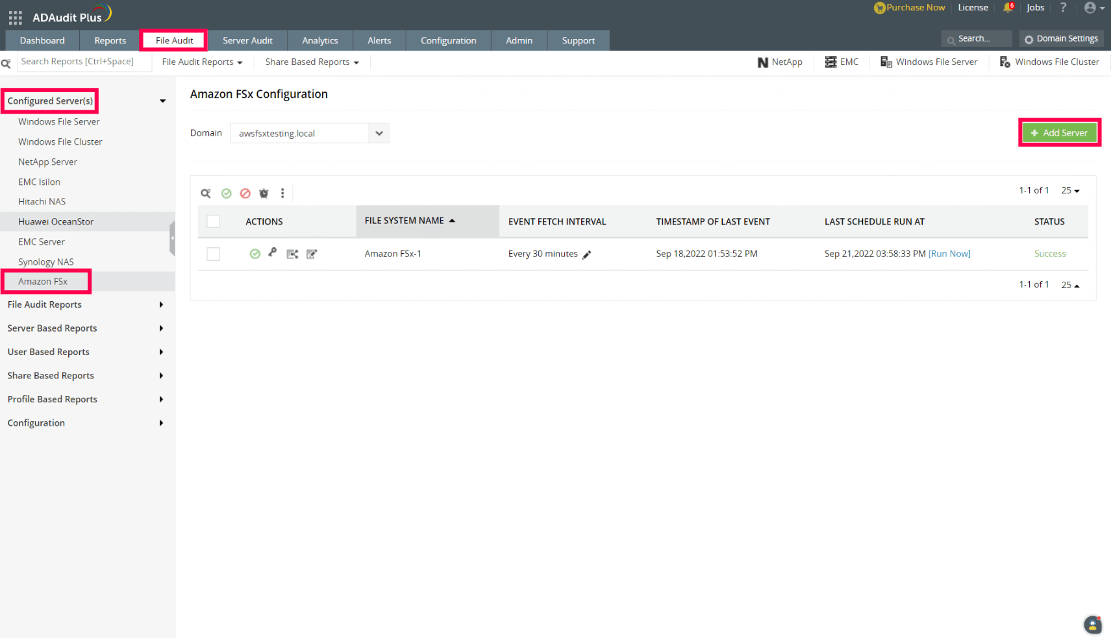
Task: Open the alarm schedule icon
Action: 264,193
